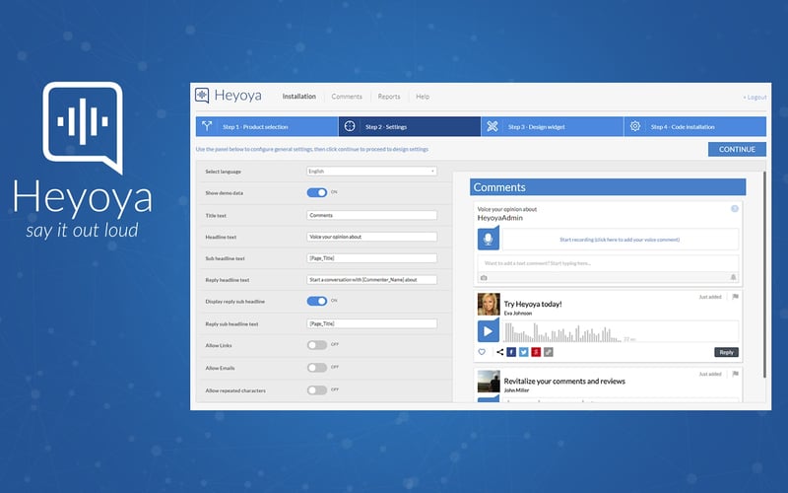This screenshot has width=788, height=493.
Task: Open the Installation menu
Action: [299, 96]
